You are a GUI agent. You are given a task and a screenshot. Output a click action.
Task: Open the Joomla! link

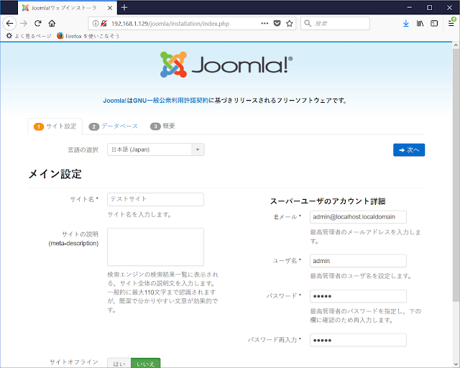(115, 101)
